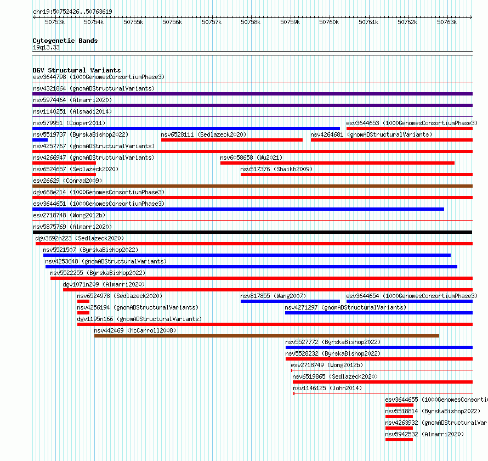Click the esv3644798 variant label
This screenshot has height=461, width=488.
point(99,77)
